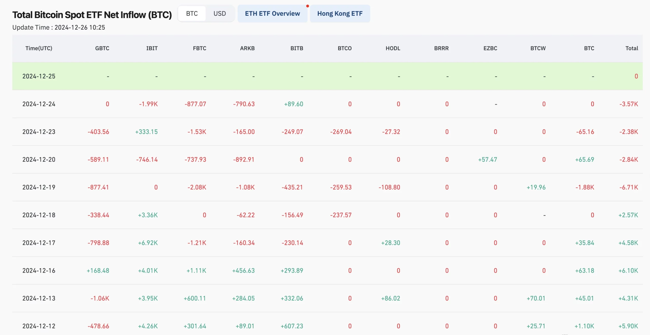Open the ETH ETF Overview tab

(x=272, y=13)
